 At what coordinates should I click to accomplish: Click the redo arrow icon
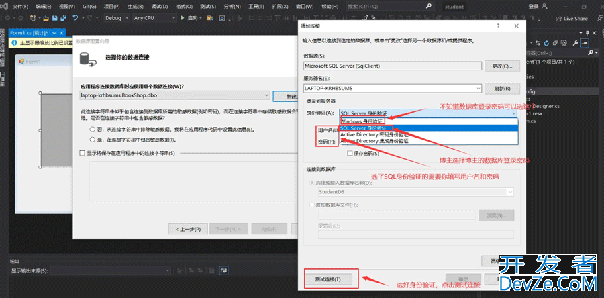click(89, 18)
